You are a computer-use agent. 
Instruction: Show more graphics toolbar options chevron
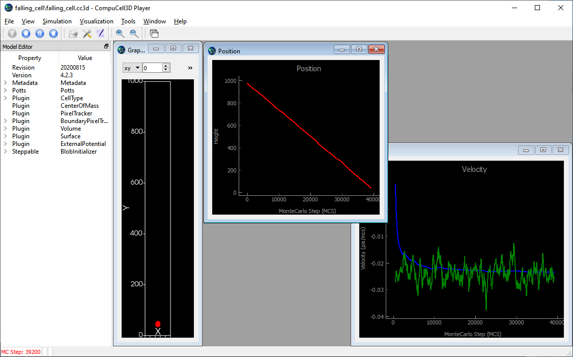click(x=190, y=68)
